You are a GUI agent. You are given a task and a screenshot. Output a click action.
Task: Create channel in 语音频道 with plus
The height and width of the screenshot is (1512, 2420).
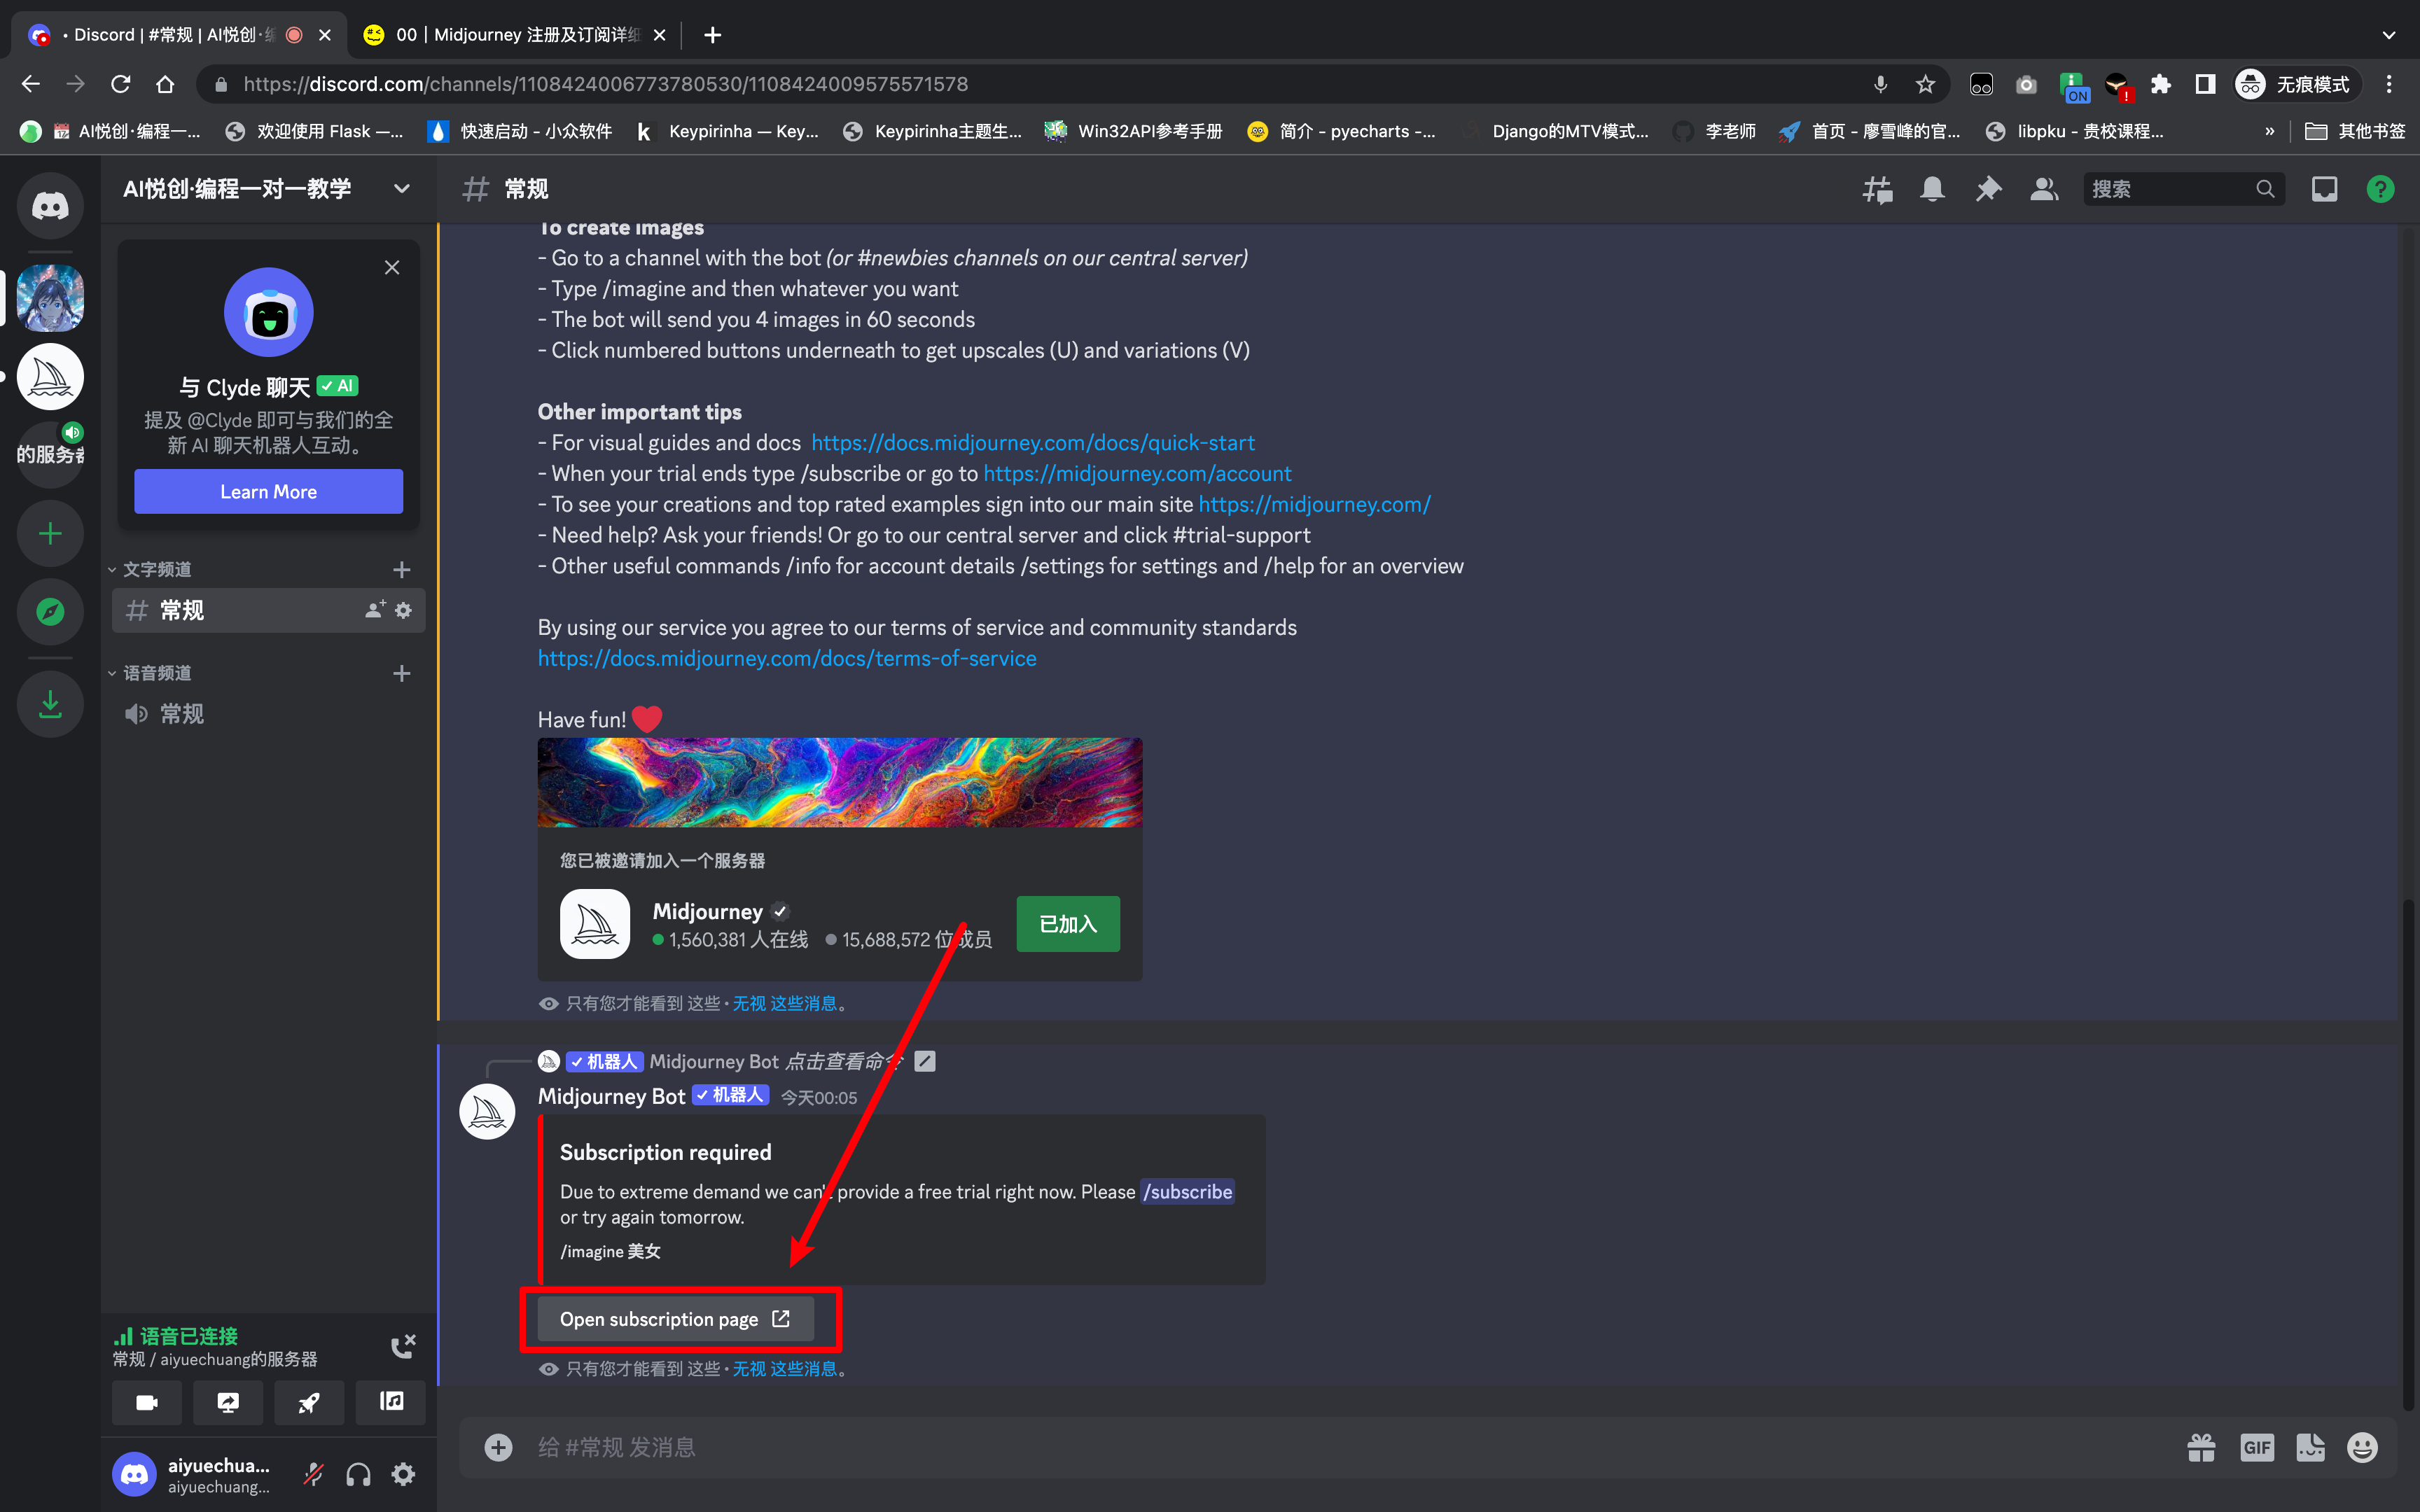click(402, 673)
